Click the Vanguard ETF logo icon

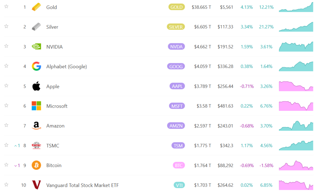(x=36, y=185)
